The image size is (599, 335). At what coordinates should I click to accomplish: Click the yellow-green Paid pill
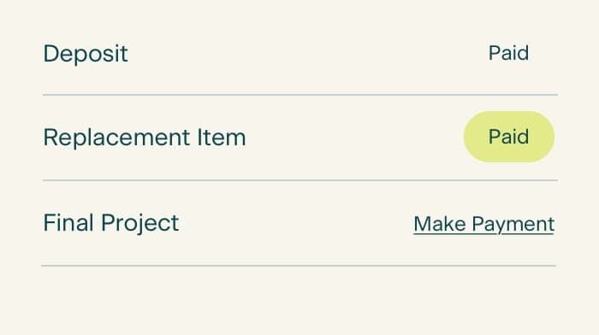pyautogui.click(x=509, y=137)
